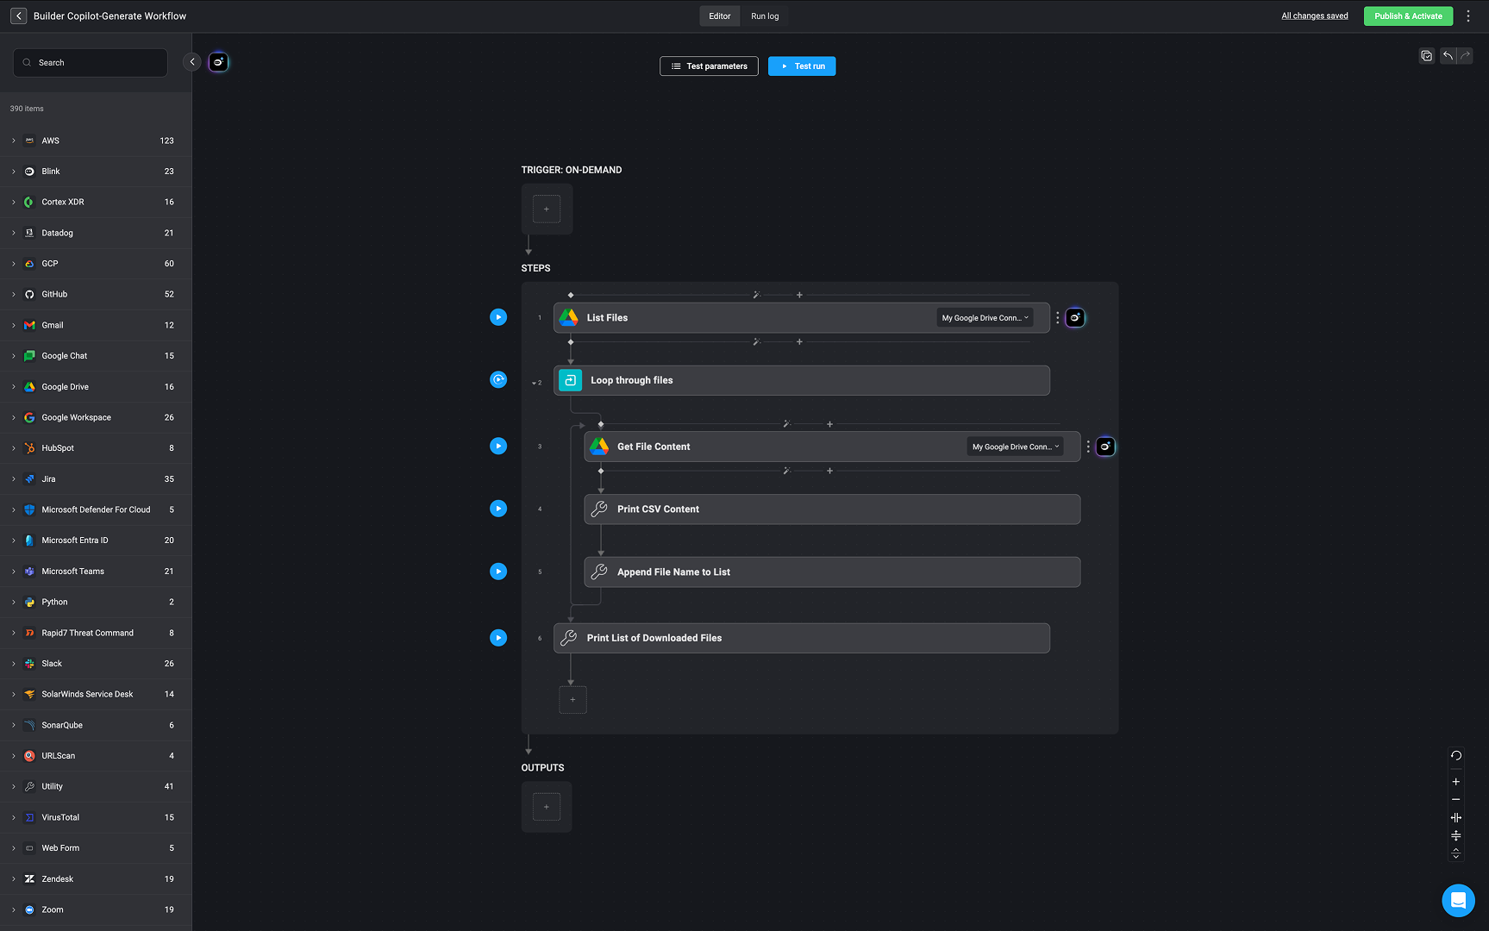Open Get File Content step options menu

click(1088, 447)
